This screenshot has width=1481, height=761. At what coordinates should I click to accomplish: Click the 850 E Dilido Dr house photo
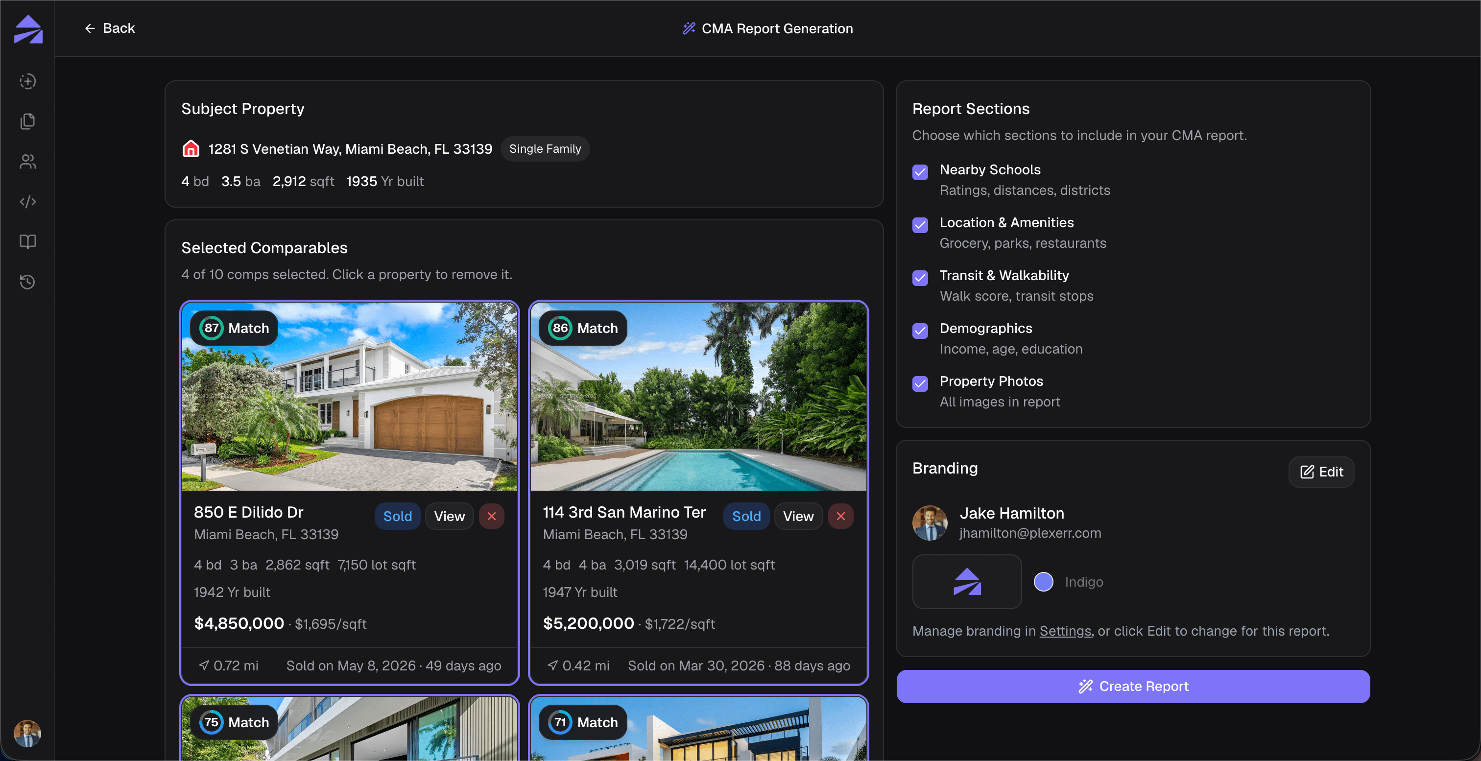pyautogui.click(x=350, y=397)
